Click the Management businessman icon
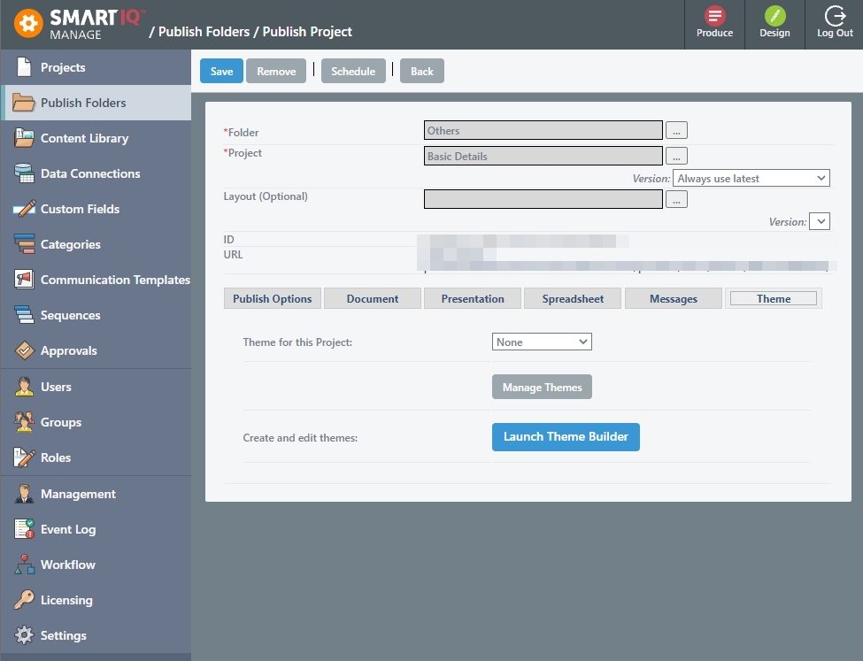 [x=24, y=494]
